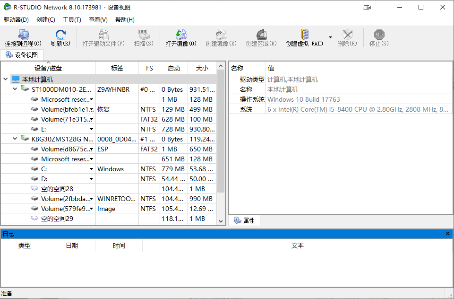Viewport: 454px width, 299px height.
Task: Open dropdown arrow on the D: row
Action: pyautogui.click(x=92, y=179)
